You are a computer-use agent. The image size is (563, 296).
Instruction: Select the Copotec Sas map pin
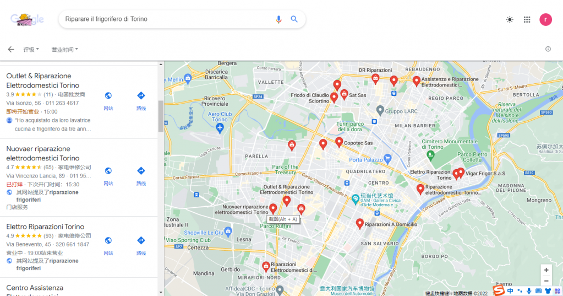339,142
